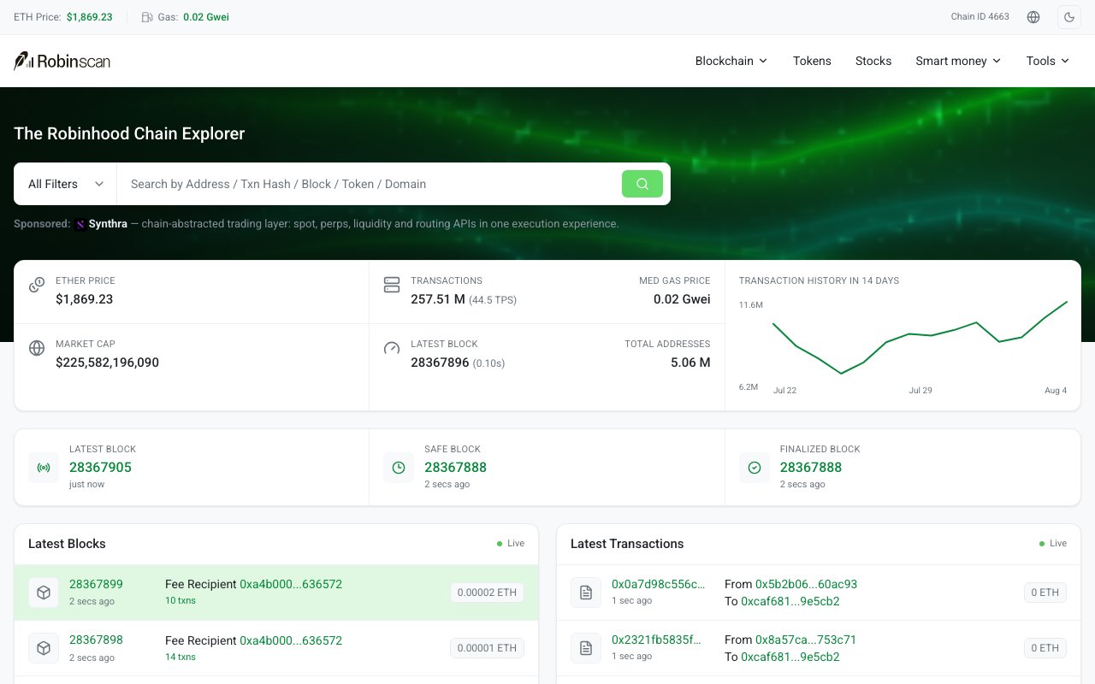Click the Latest Block broadcast icon
1095x684 pixels.
click(44, 468)
